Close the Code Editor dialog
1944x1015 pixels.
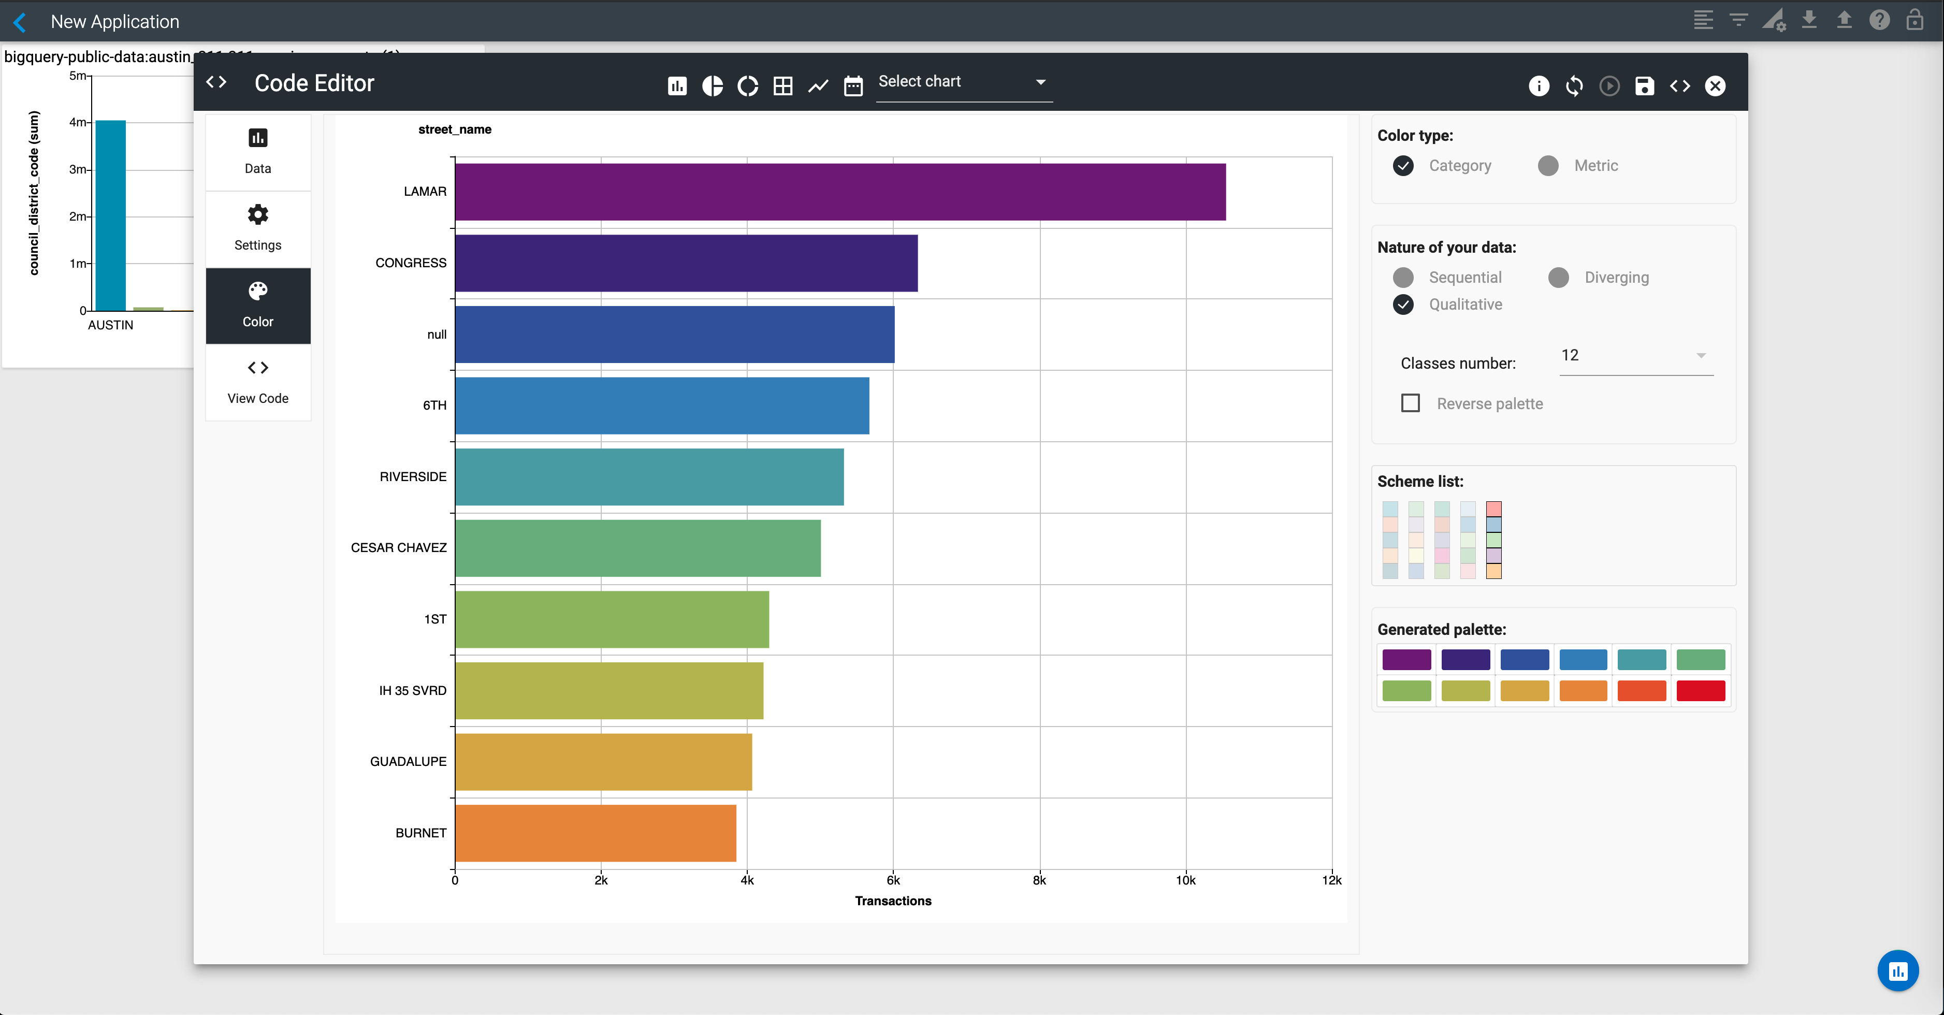(x=1715, y=86)
